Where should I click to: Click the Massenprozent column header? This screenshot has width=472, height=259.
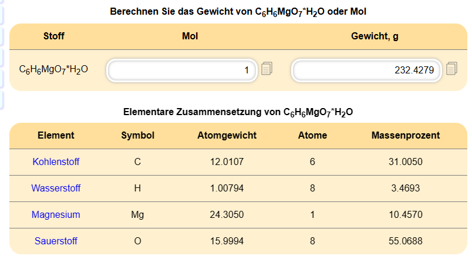tap(406, 136)
